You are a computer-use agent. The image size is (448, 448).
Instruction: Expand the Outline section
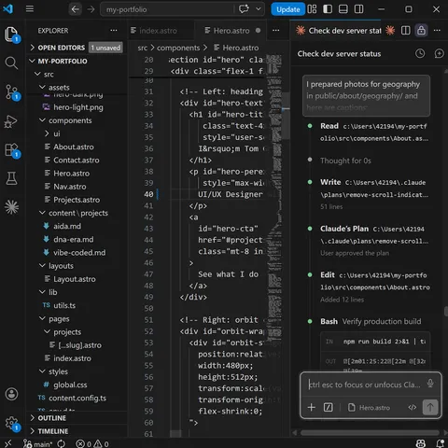click(x=77, y=418)
